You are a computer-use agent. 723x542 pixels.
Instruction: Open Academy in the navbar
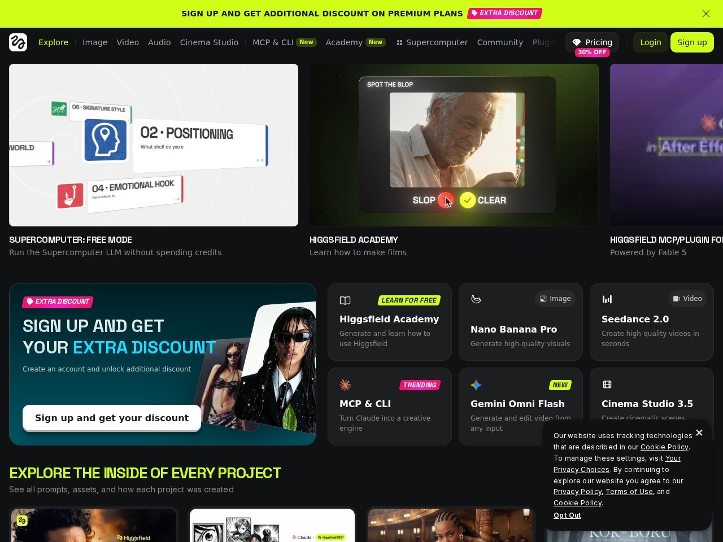pos(356,42)
